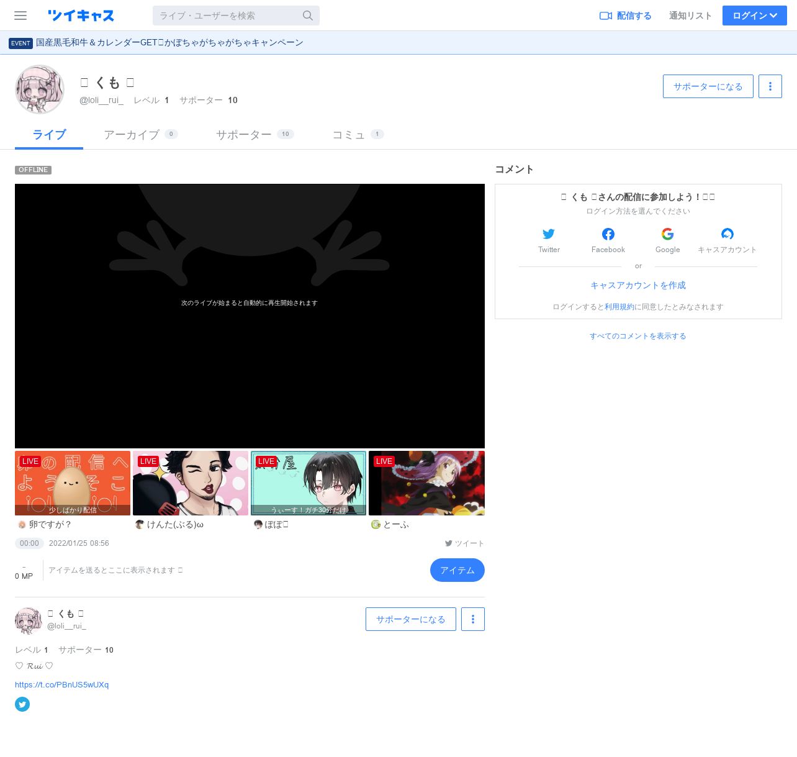The image size is (797, 757).
Task: Click the broadcast camera icon
Action: click(x=606, y=16)
